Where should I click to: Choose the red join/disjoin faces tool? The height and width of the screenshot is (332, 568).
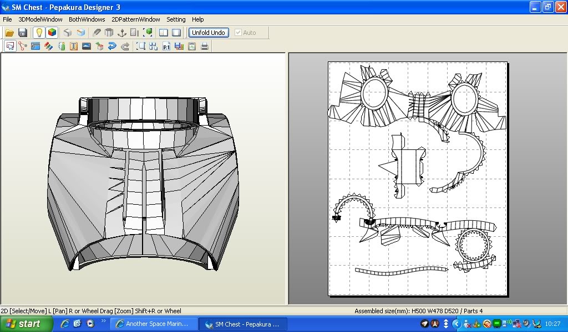(22, 46)
